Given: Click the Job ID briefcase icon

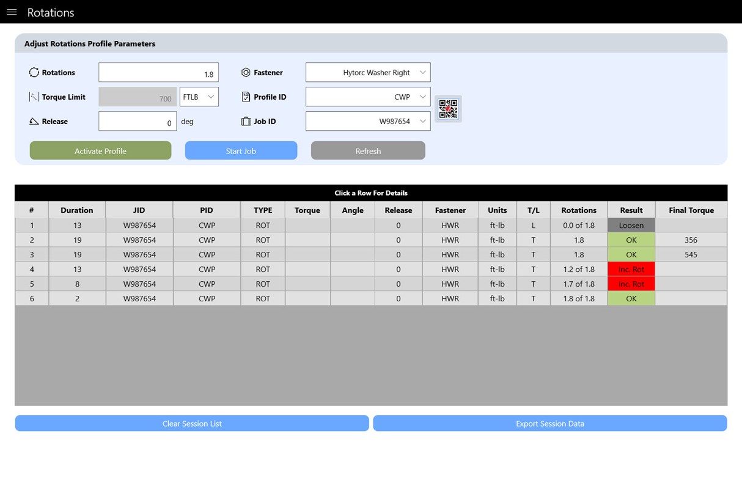Looking at the screenshot, I should pos(246,121).
